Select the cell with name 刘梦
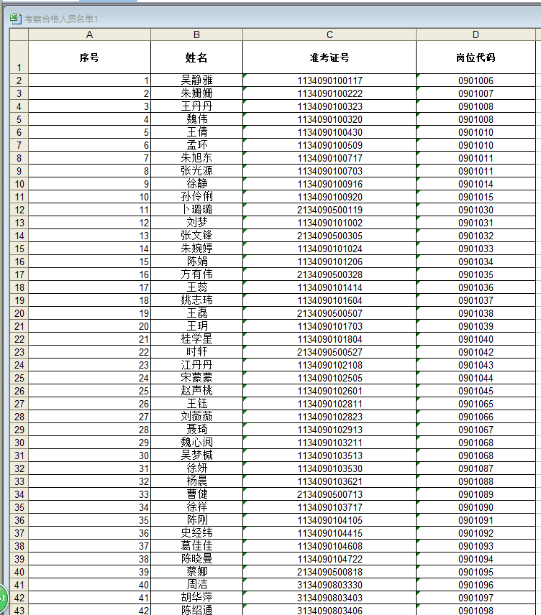The height and width of the screenshot is (615, 541). (x=197, y=223)
